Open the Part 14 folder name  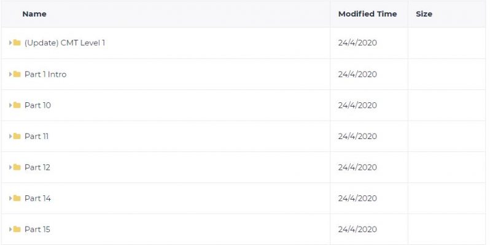[37, 198]
